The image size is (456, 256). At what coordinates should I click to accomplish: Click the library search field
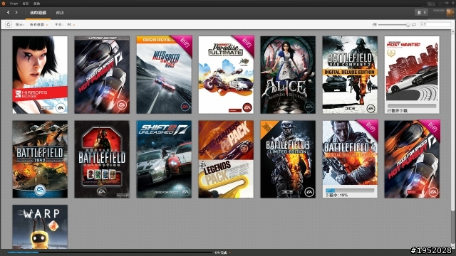(435, 25)
